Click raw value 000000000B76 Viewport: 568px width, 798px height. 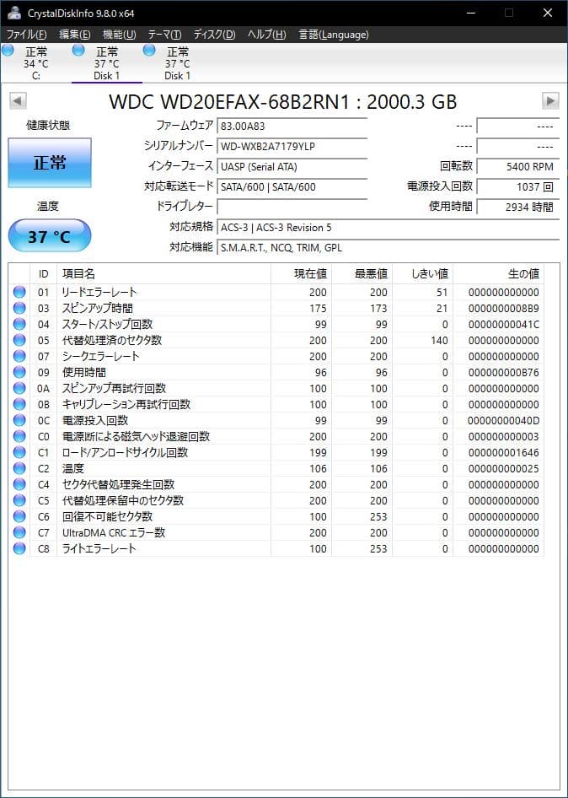pyautogui.click(x=503, y=372)
